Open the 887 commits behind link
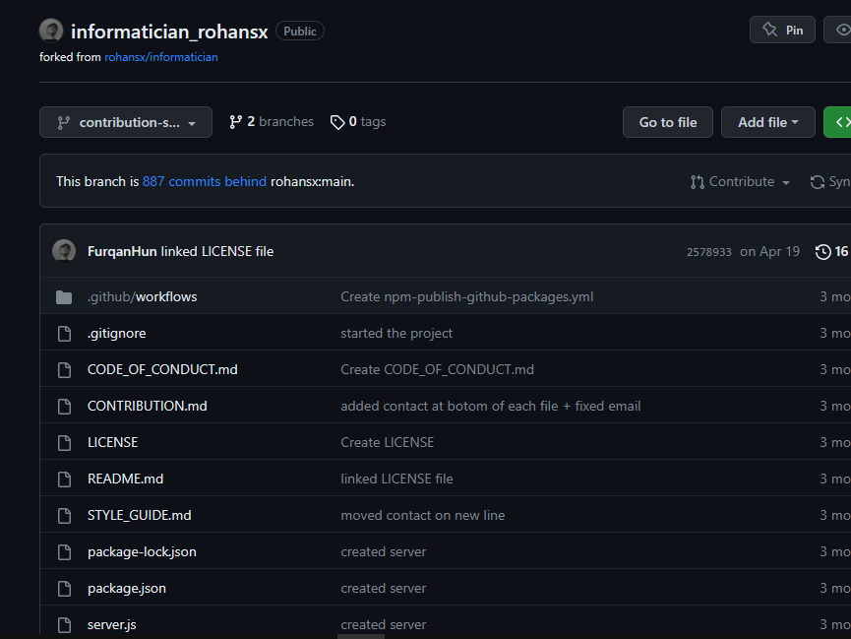 [x=204, y=181]
